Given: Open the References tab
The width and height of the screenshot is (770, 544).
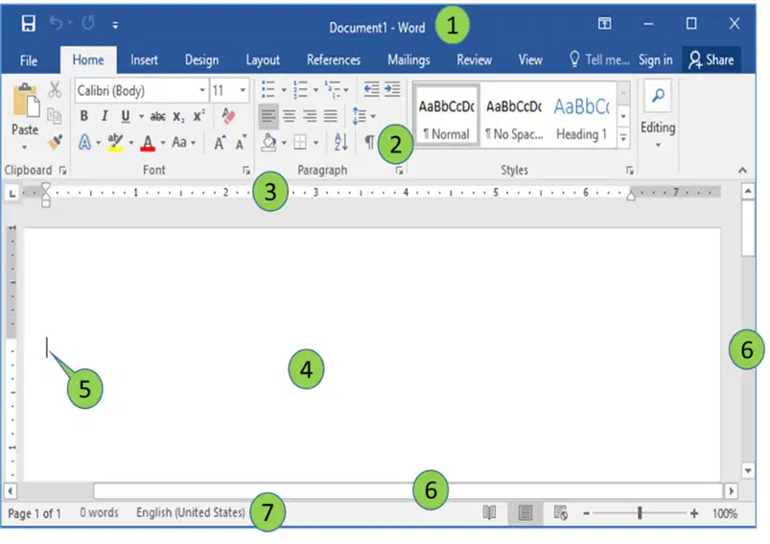Looking at the screenshot, I should coord(334,59).
